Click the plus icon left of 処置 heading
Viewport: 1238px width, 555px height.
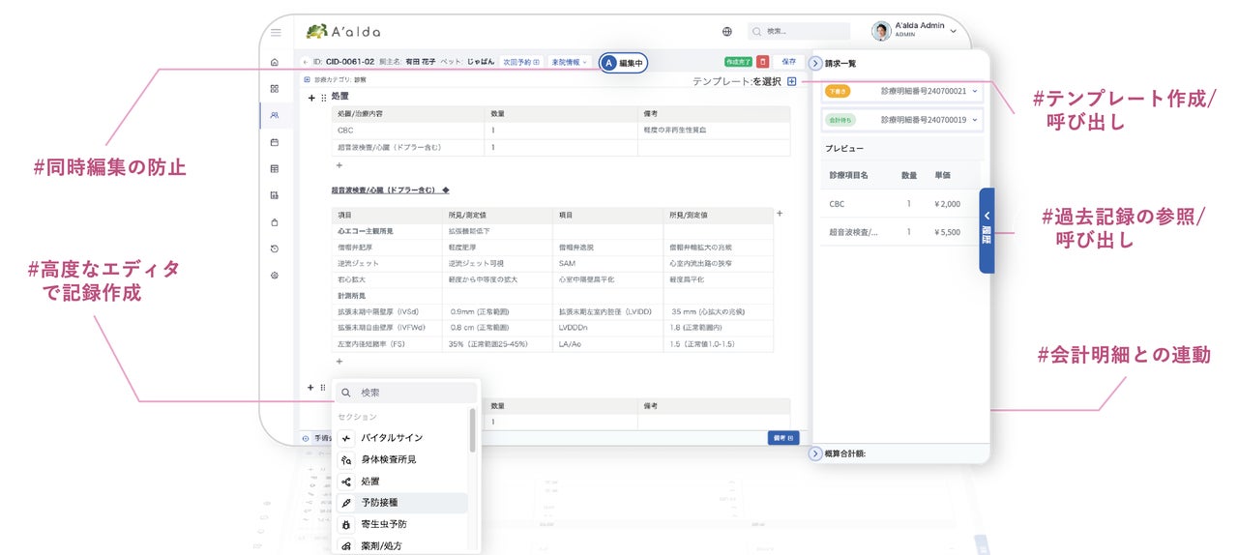(311, 98)
